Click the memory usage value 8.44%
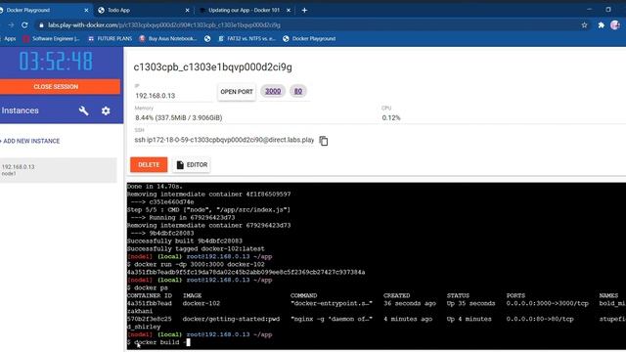 click(178, 117)
